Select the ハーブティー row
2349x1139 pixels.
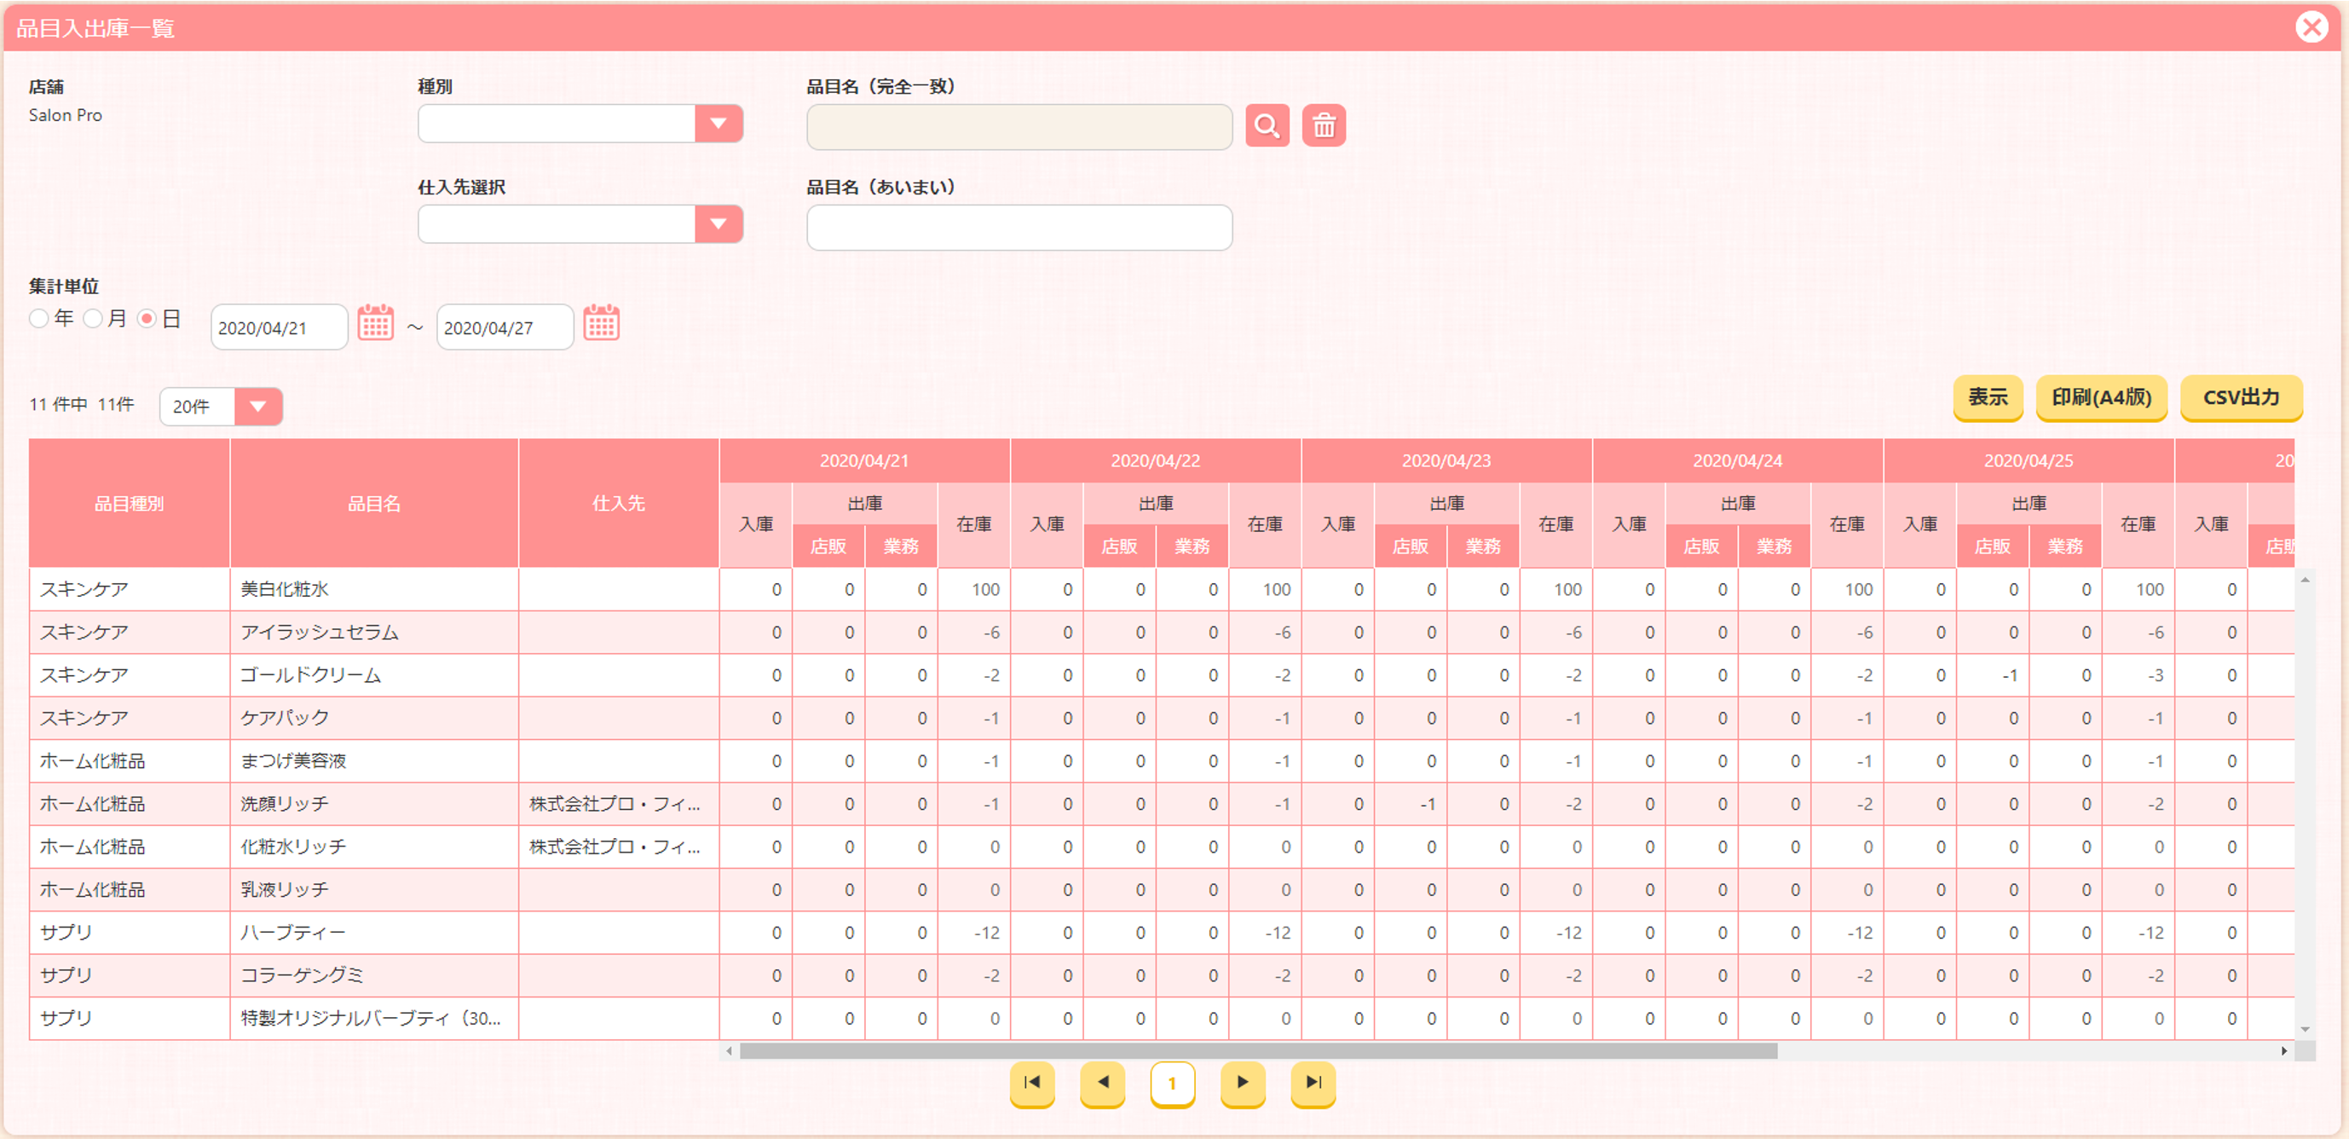1162,932
